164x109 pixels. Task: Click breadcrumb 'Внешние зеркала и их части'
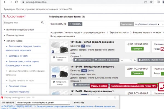point(147,32)
